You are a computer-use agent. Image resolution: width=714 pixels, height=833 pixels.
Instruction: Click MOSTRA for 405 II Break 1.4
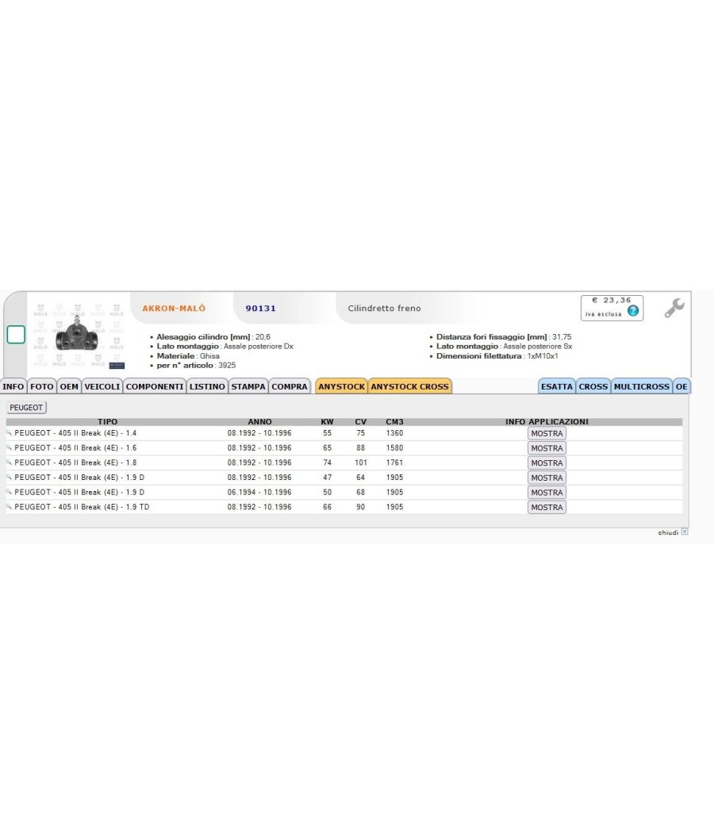tap(547, 433)
